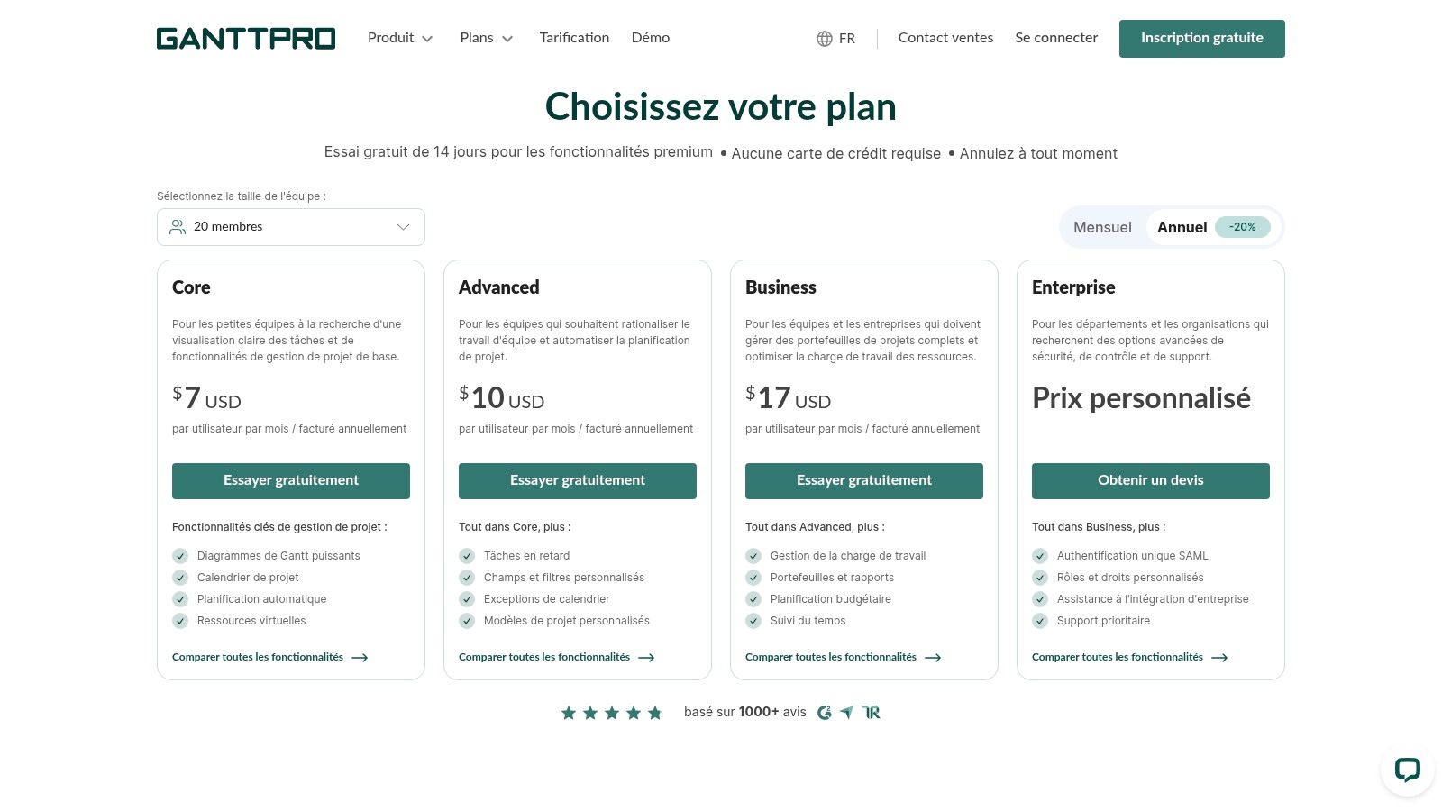Click the team members people icon
This screenshot has width=1442, height=811.
pos(178,227)
